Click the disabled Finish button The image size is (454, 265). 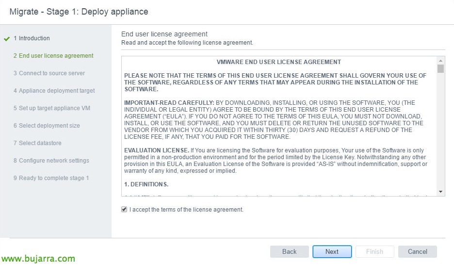(374, 251)
